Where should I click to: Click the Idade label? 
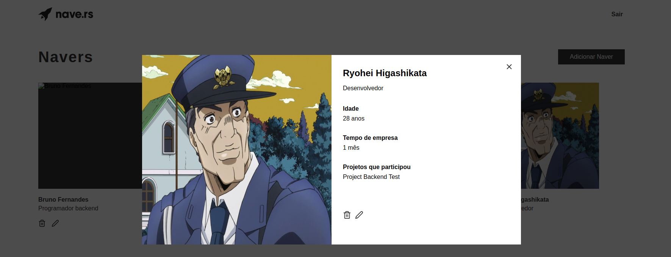(x=351, y=108)
